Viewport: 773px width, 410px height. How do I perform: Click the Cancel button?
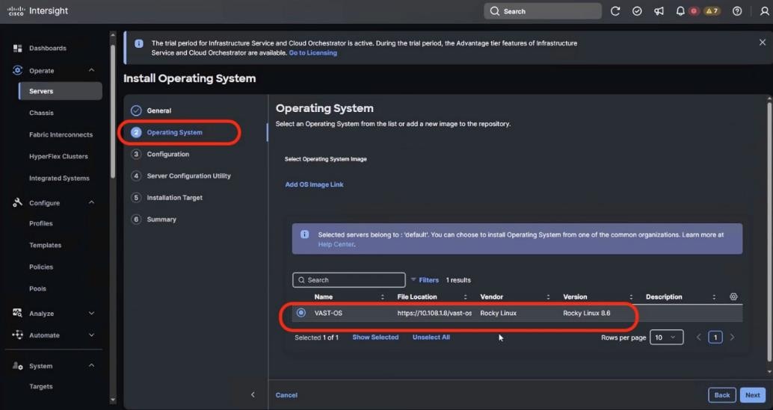(x=286, y=395)
